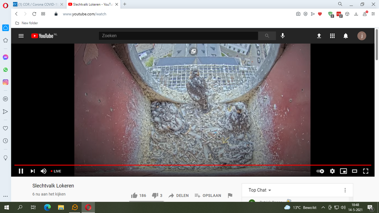This screenshot has height=213, width=379.
Task: Enter fullscreen video mode
Action: 366,171
